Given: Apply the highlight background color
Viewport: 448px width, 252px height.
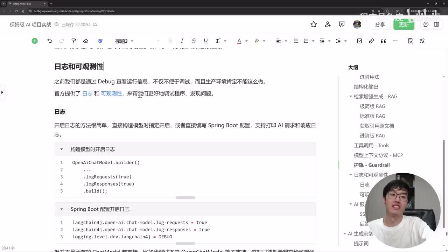Looking at the screenshot, I should 257,41.
